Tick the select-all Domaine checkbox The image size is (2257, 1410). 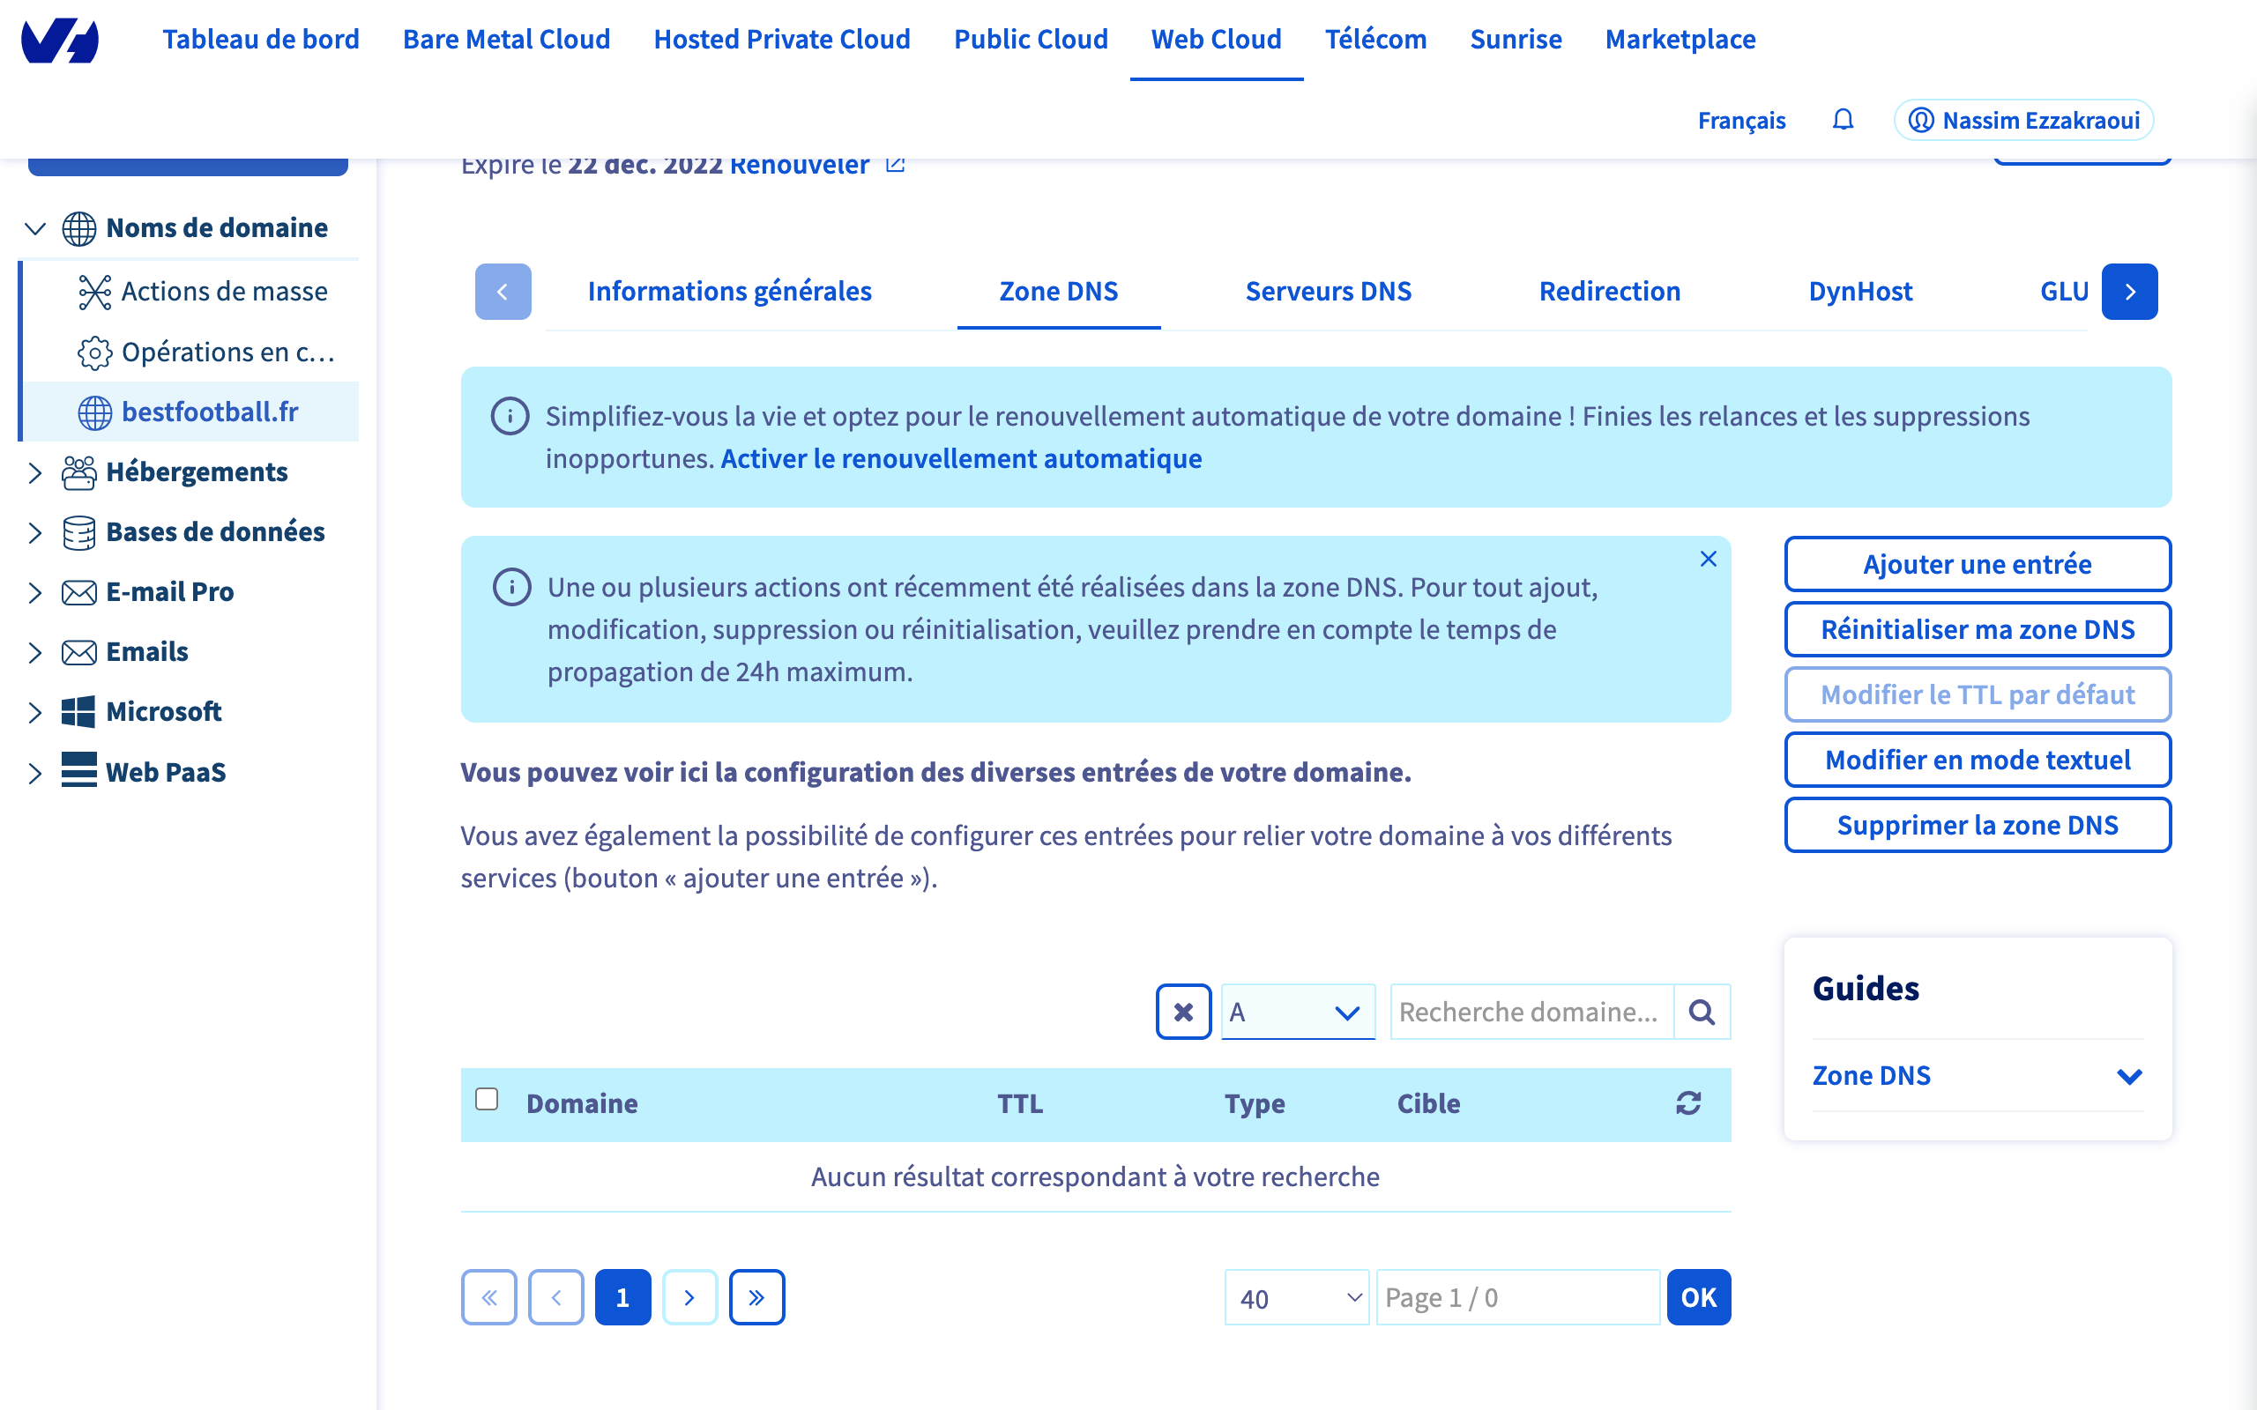point(487,1100)
